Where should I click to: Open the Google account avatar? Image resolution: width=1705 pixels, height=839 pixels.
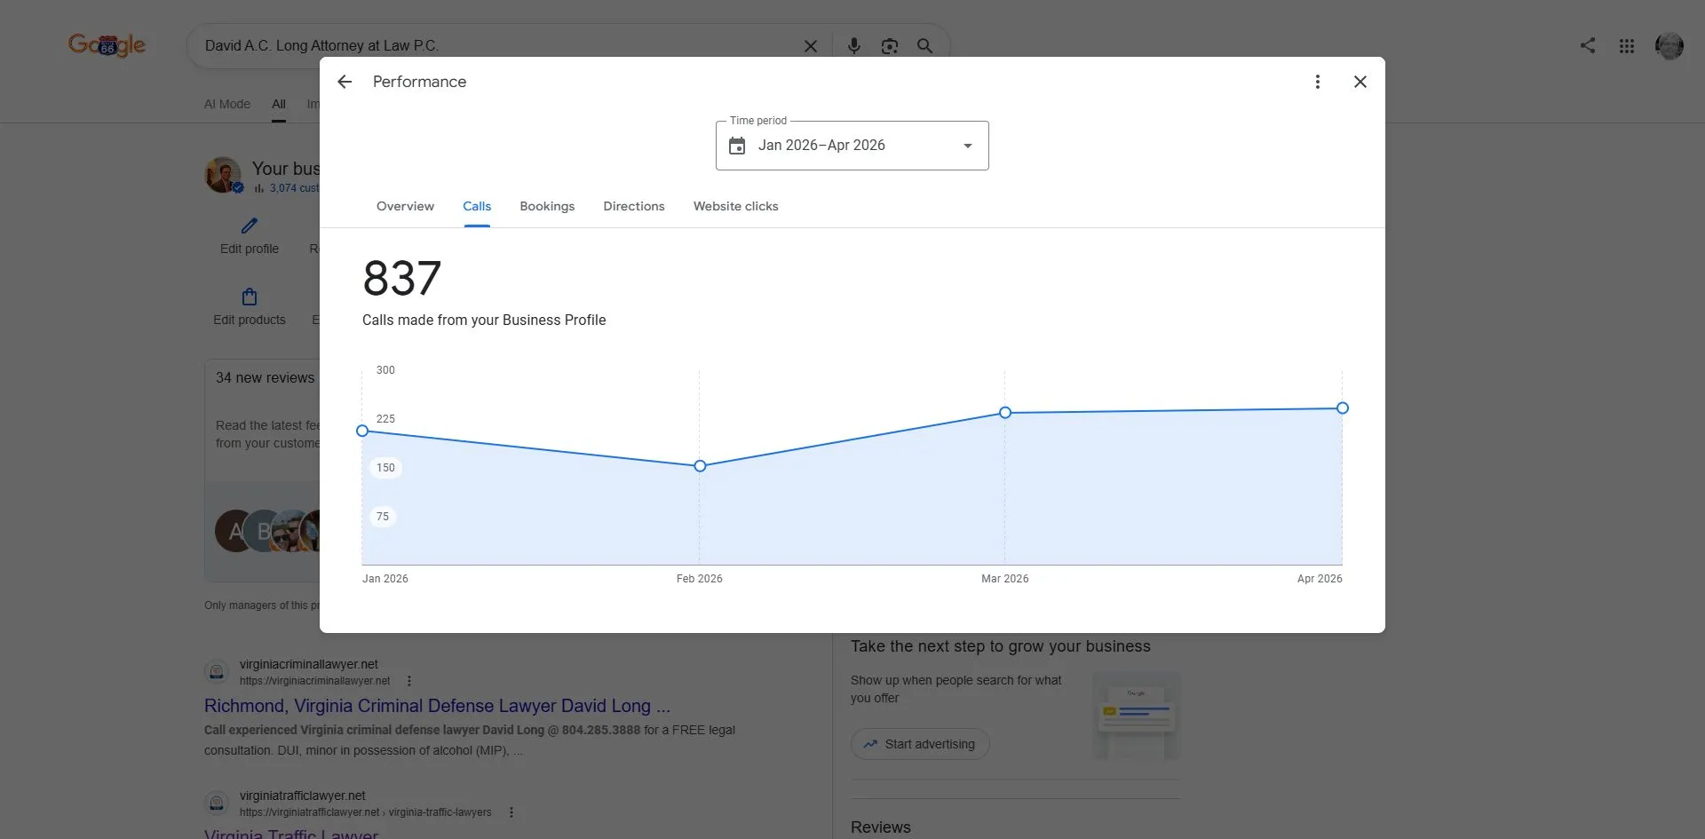coord(1669,46)
